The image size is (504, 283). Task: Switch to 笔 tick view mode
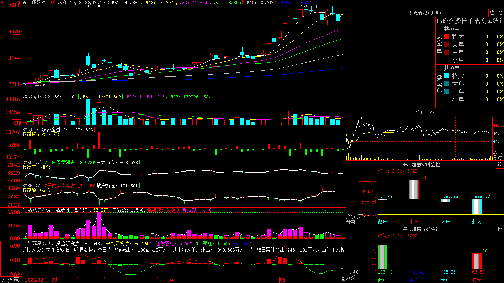(500, 13)
